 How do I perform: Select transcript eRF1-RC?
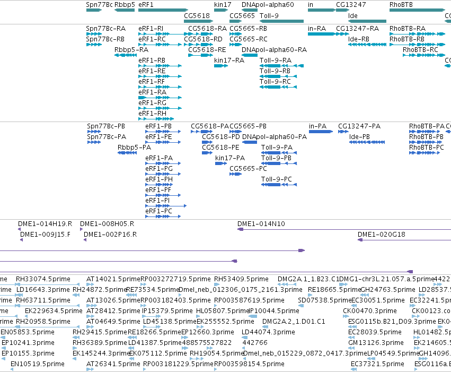tap(152, 39)
